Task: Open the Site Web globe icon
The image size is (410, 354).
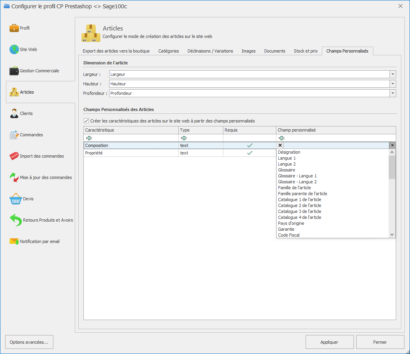Action: coord(14,49)
